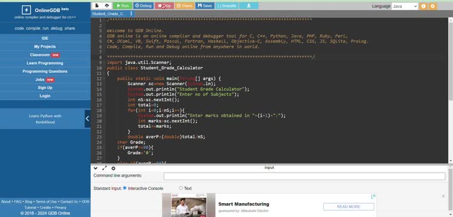The height and width of the screenshot is (217, 453).
Task: Open the Student_Grade_C tab options menu
Action: [131, 13]
